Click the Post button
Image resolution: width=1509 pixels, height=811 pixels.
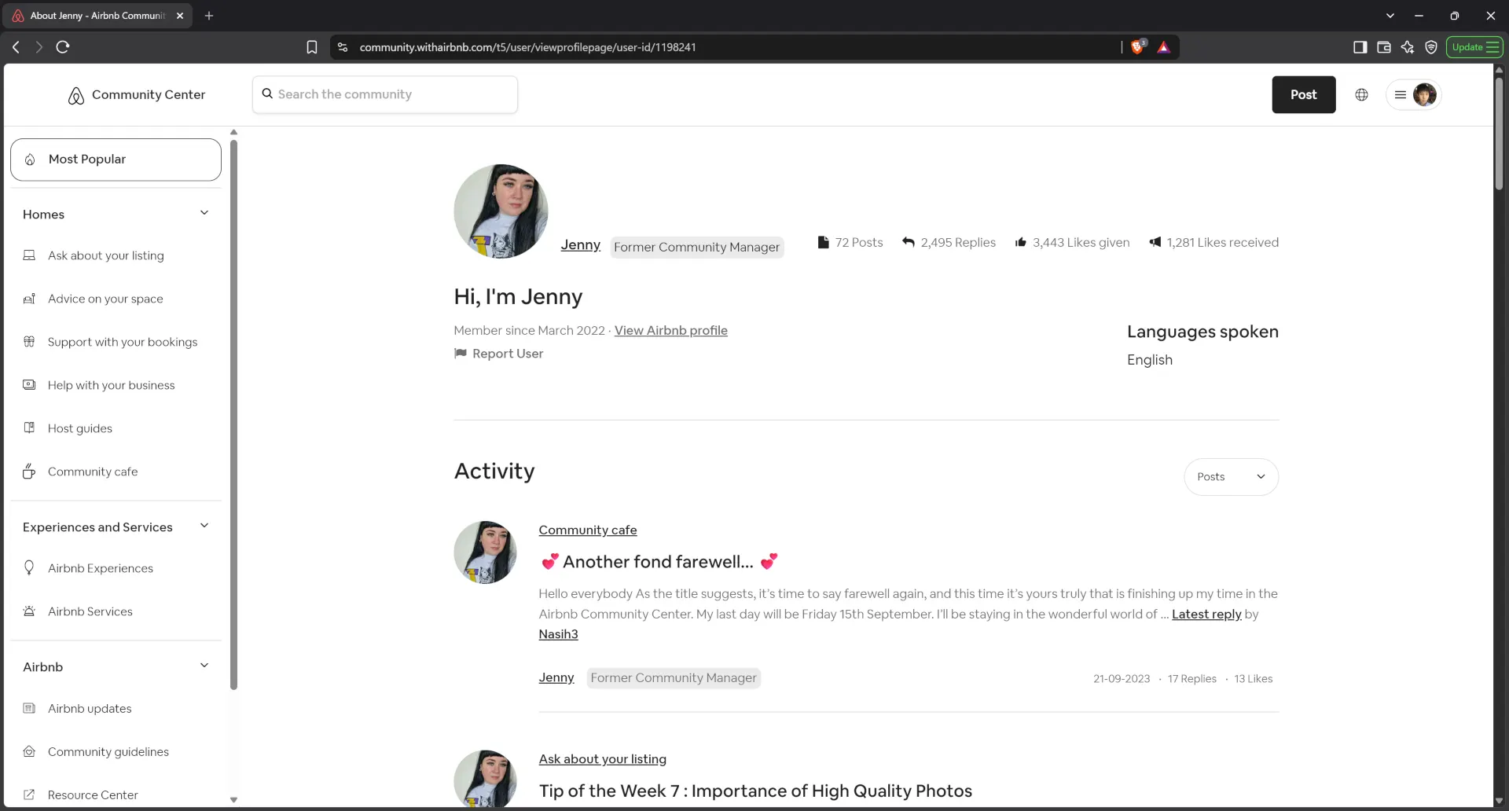click(x=1303, y=94)
